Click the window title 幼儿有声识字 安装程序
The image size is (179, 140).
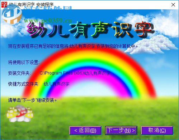(31, 5)
